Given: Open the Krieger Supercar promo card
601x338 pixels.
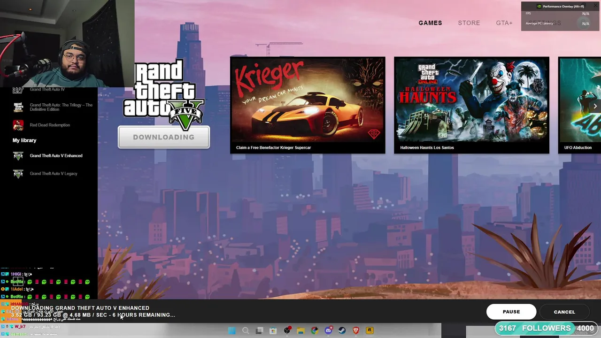Looking at the screenshot, I should click(308, 105).
